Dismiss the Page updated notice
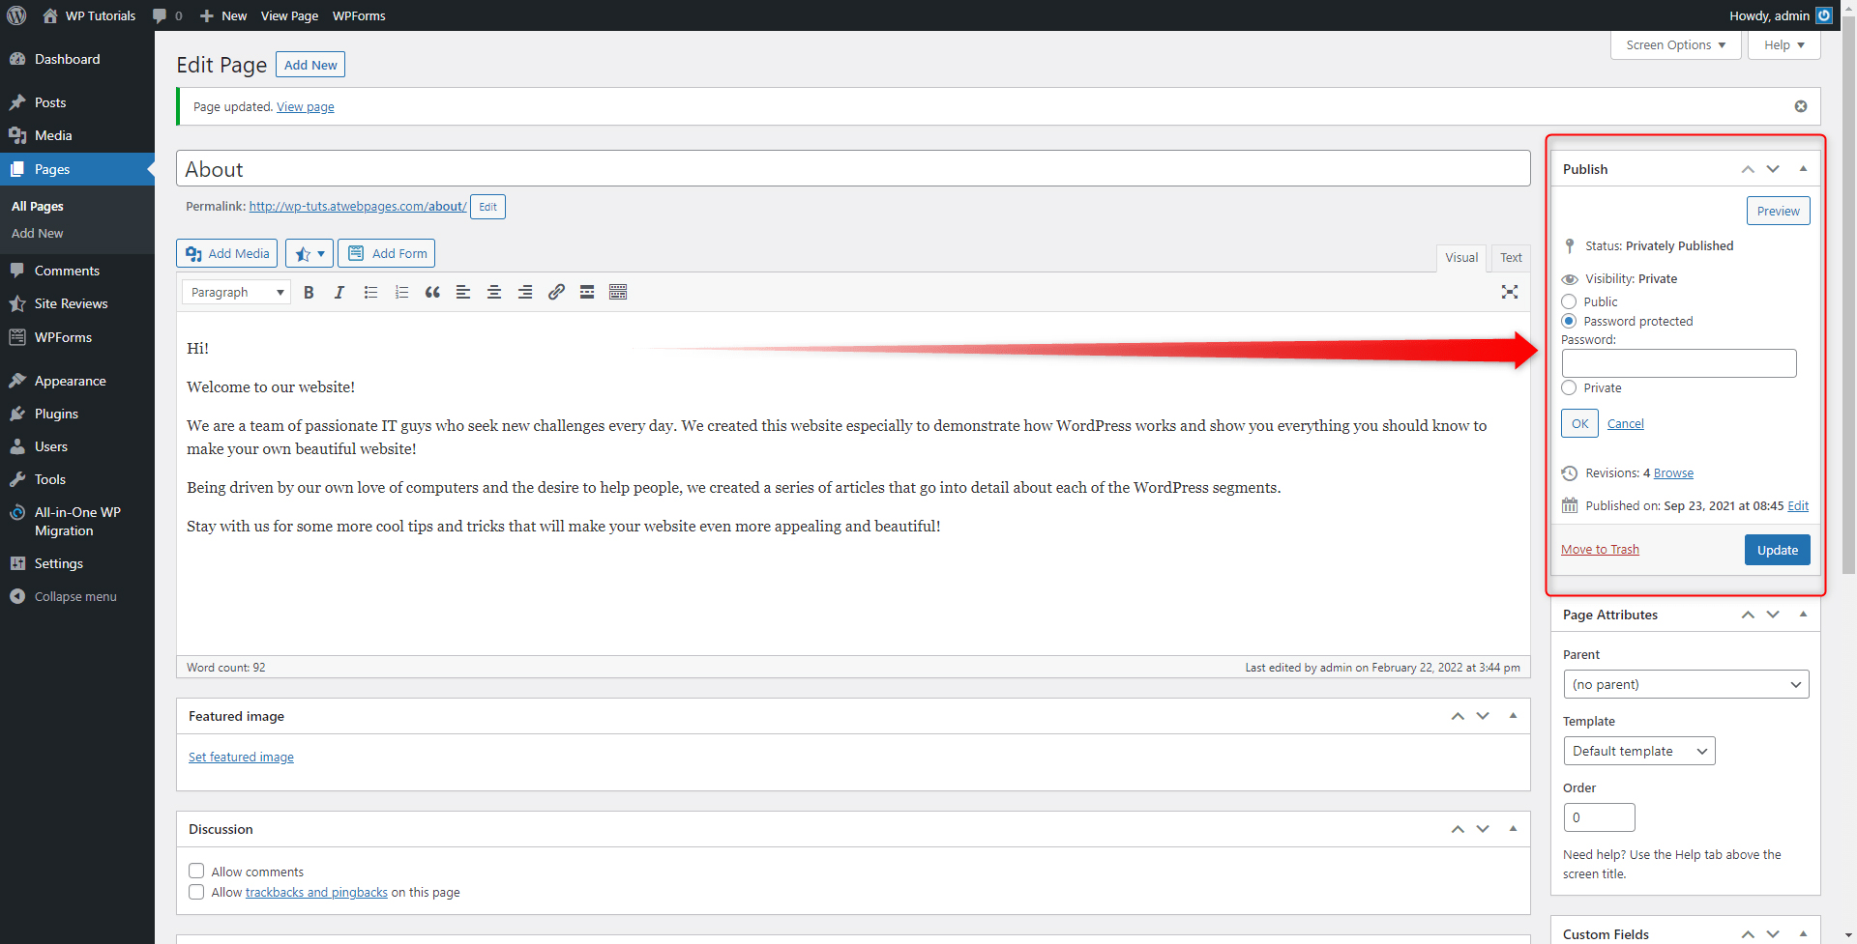The height and width of the screenshot is (944, 1857). (x=1801, y=106)
